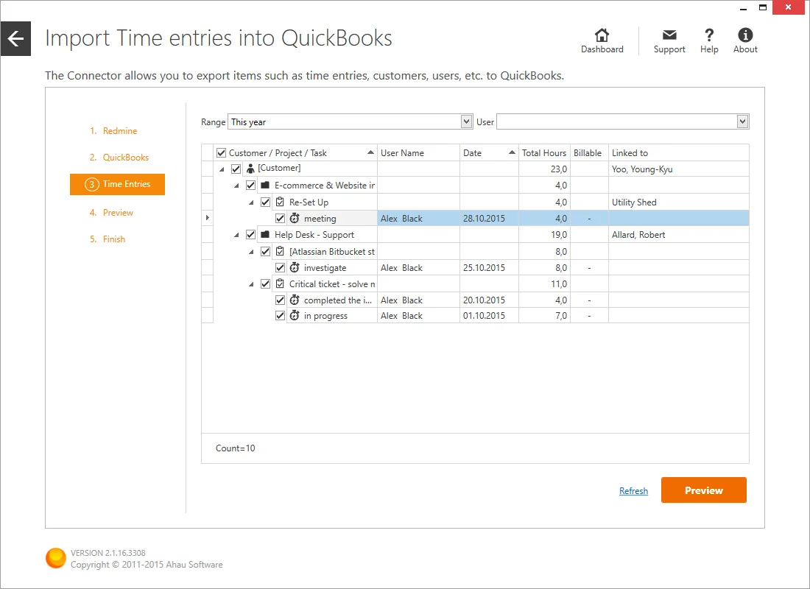The height and width of the screenshot is (589, 810).
Task: Click the clipboard icon of Critical ticket task
Action: [280, 283]
